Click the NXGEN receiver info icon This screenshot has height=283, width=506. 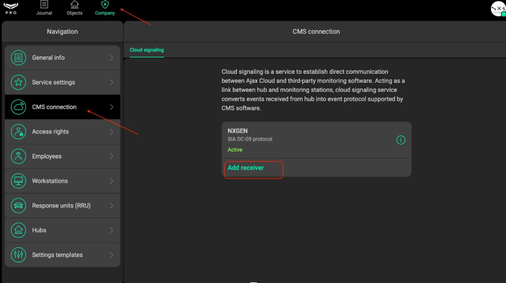400,140
